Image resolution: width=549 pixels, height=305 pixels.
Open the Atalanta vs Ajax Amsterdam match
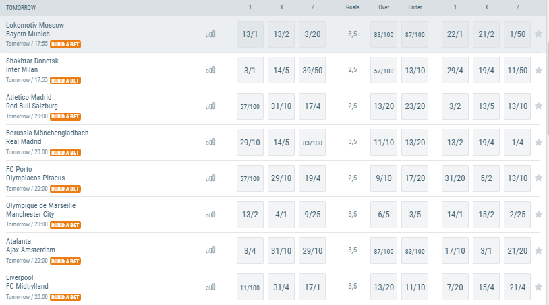tap(30, 246)
